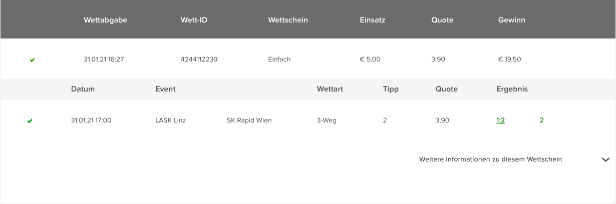Expand the chevron for further bet slip info
Image resolution: width=616 pixels, height=204 pixels.
pos(605,159)
